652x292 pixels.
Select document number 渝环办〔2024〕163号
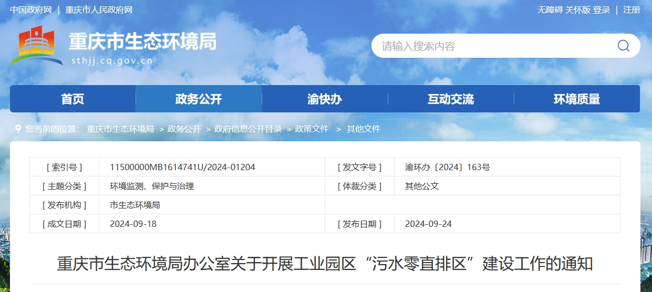448,167
